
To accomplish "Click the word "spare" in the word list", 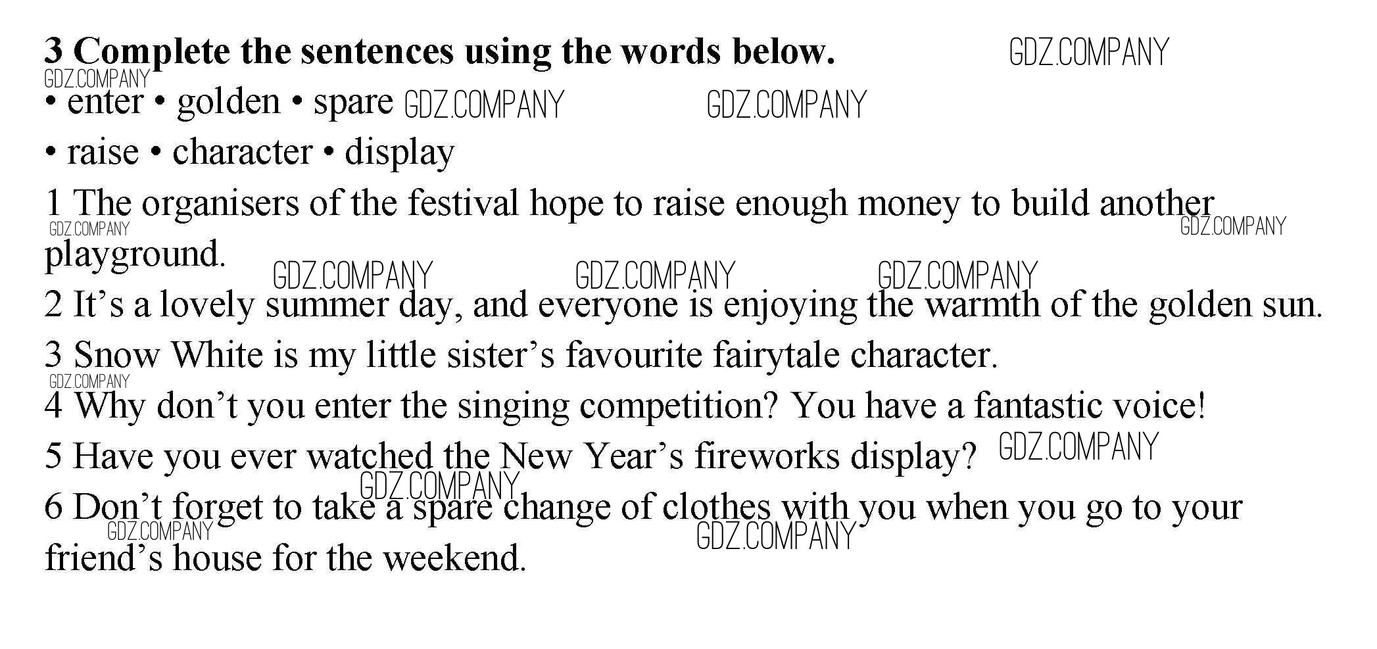I will [x=352, y=102].
